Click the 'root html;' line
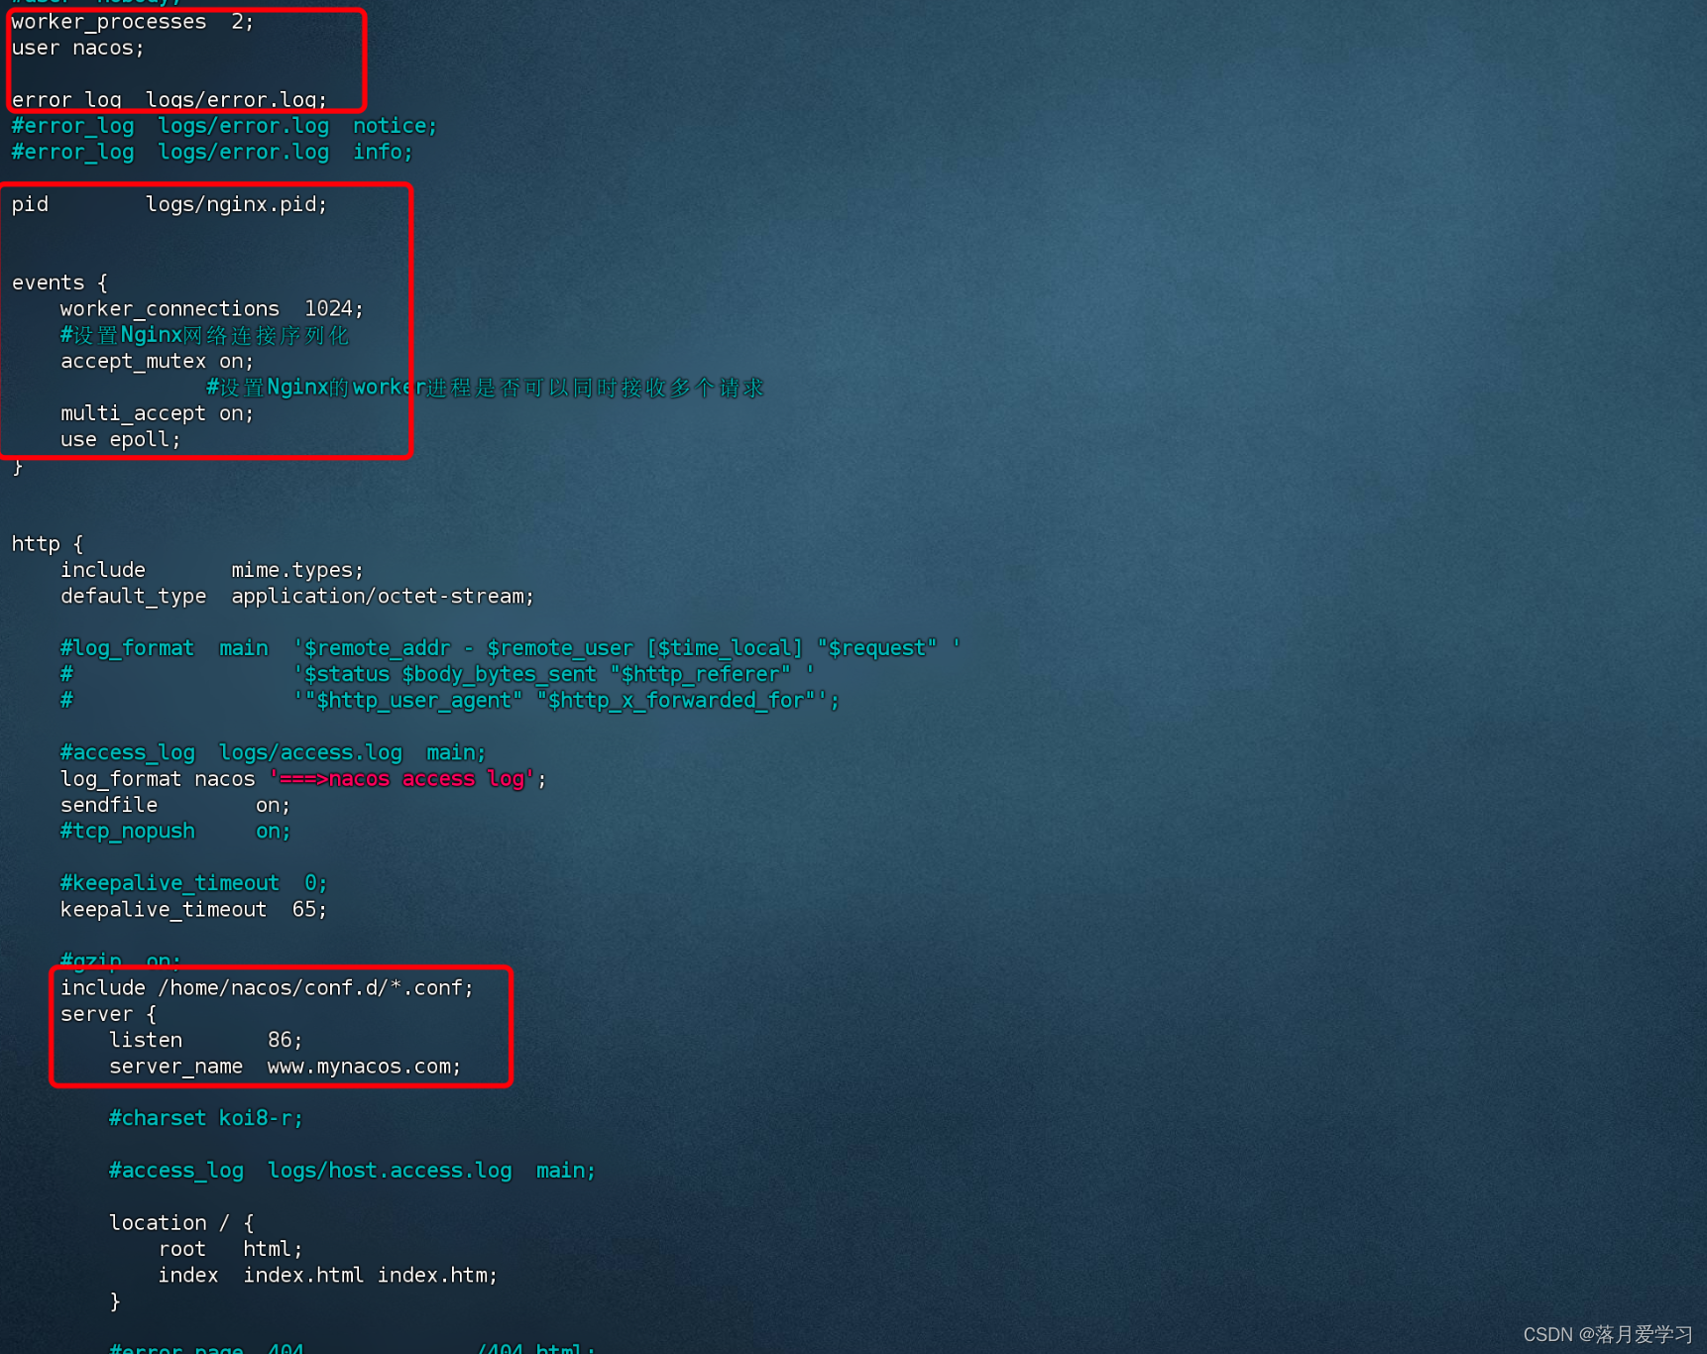1707x1354 pixels. pyautogui.click(x=230, y=1249)
